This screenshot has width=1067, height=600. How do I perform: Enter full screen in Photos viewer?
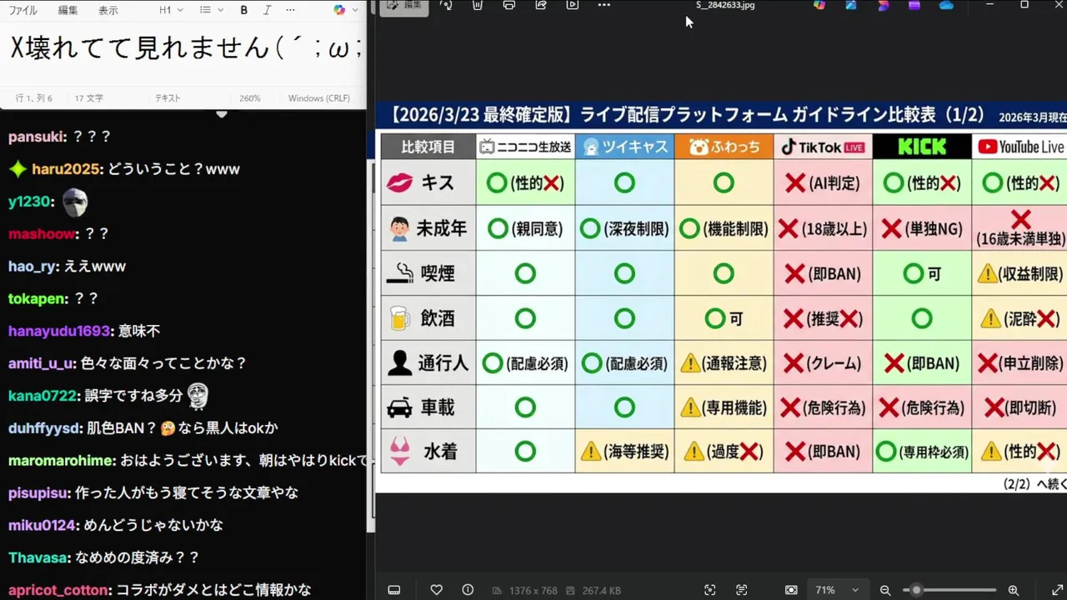coord(1057,590)
